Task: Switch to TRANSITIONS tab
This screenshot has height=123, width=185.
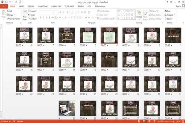Action: pos(43,6)
